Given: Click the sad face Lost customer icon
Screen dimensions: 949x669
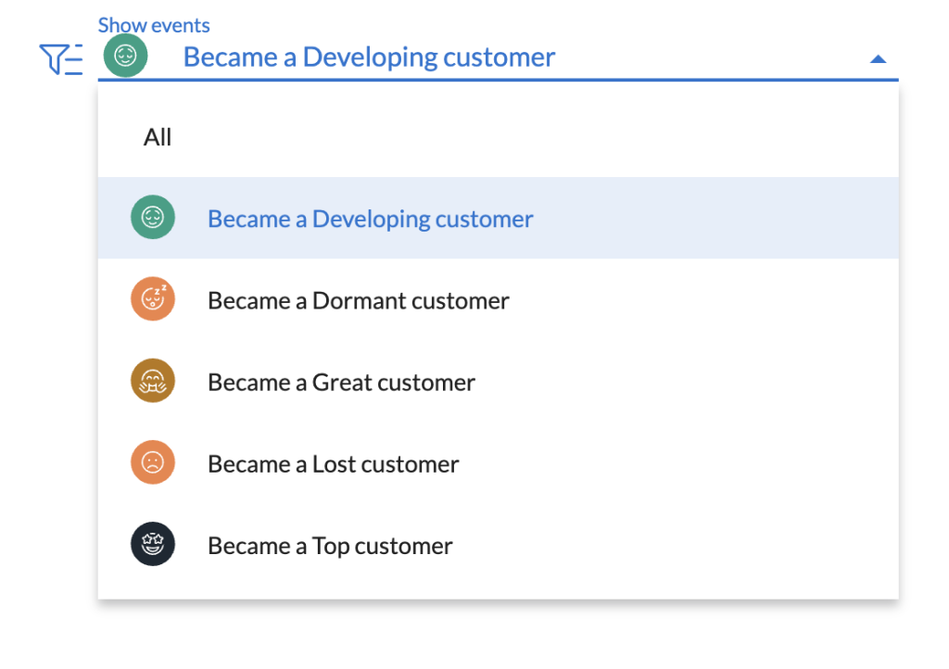Looking at the screenshot, I should pos(153,462).
